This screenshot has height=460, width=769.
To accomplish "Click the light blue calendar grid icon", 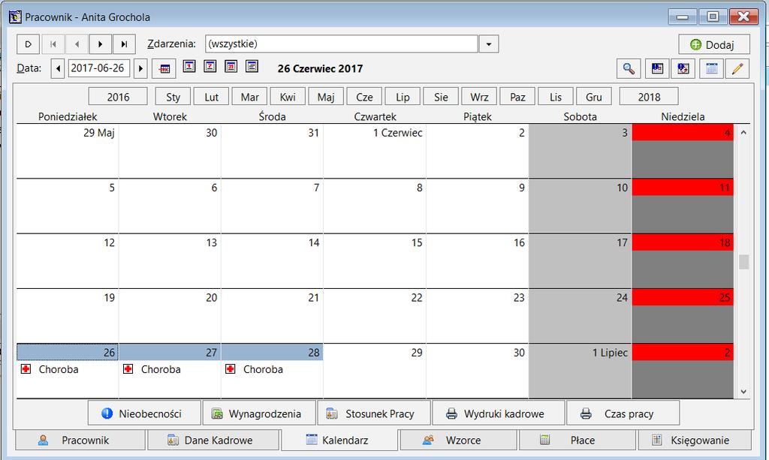I will coord(712,68).
